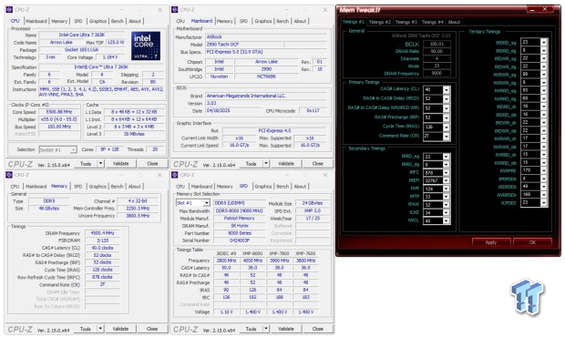
Task: Click Validate in the motherboard CPU-Z window
Action: [x=286, y=164]
